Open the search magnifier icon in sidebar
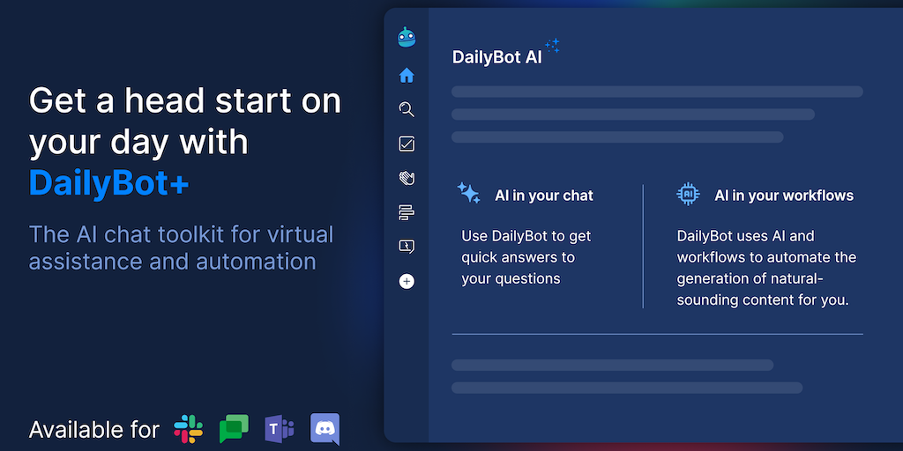Screen dimensions: 903x451 click(407, 109)
